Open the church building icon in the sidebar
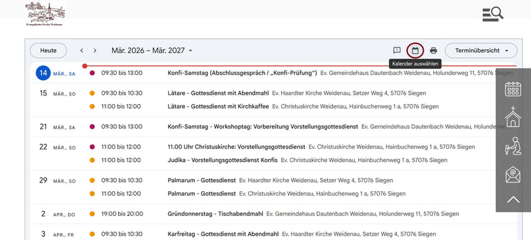 pyautogui.click(x=513, y=117)
